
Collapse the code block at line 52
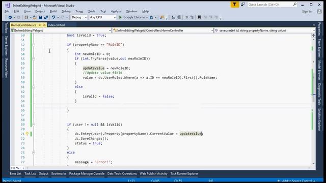(x=34, y=45)
